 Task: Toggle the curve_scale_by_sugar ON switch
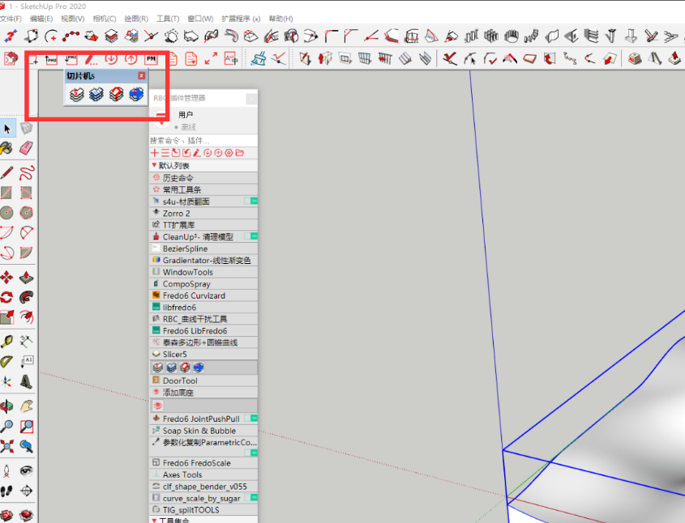pyautogui.click(x=250, y=498)
